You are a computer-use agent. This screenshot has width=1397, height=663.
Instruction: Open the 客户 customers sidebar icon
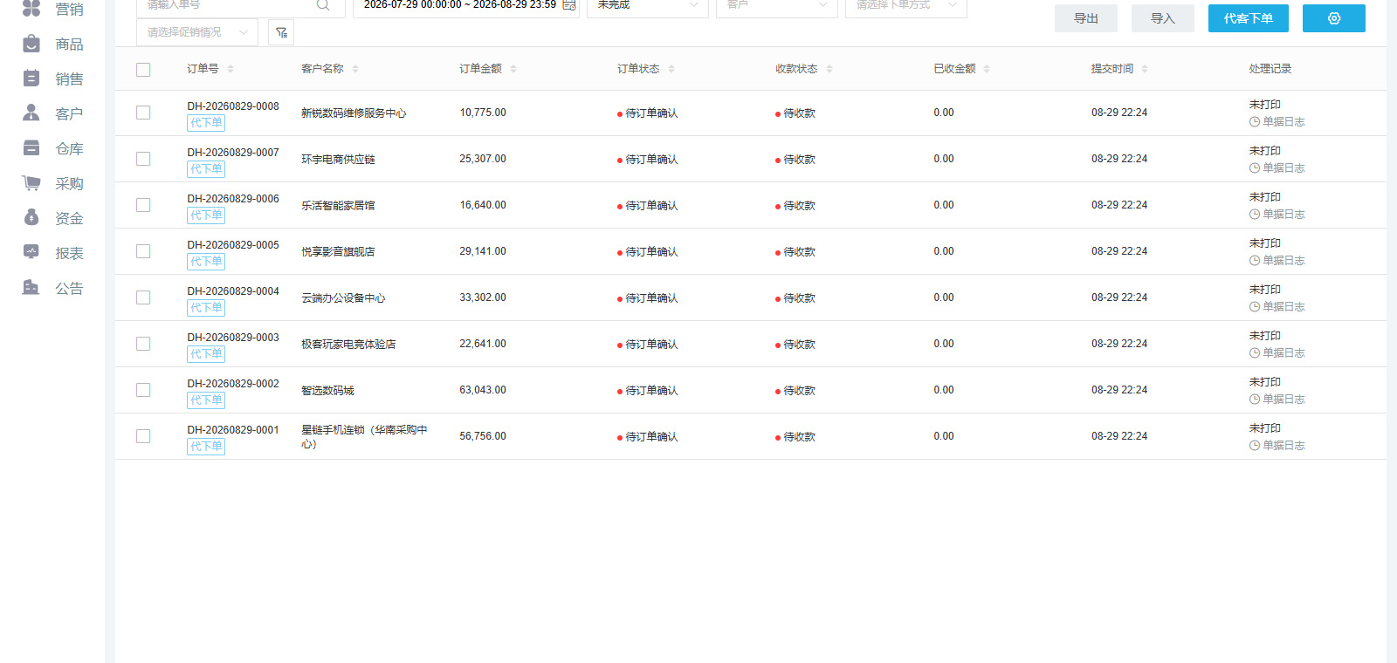(x=31, y=113)
